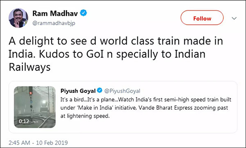
Task: Play the quoted train video thumbnail
Action: 35,107
